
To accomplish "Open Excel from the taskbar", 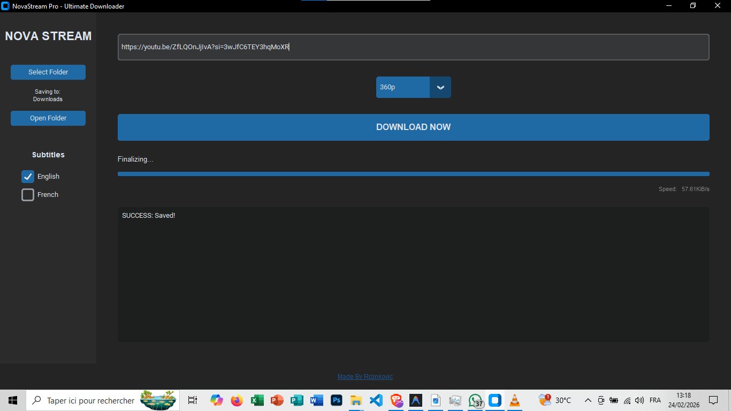I will 256,400.
